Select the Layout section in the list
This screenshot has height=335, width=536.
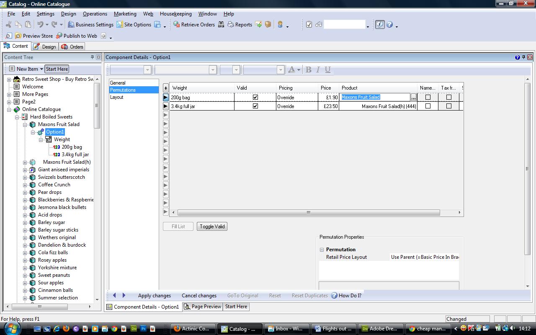tap(117, 97)
